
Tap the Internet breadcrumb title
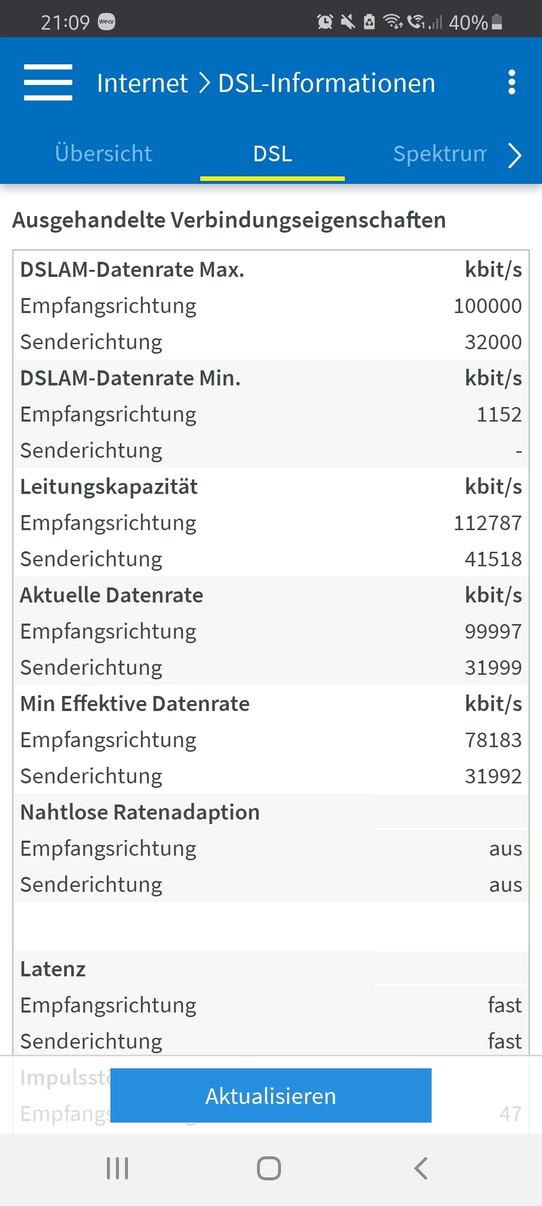tap(143, 83)
